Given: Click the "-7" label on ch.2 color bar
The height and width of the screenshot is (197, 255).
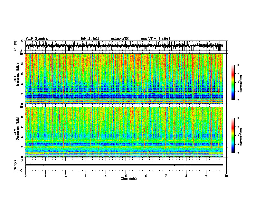Looking at the screenshot, I should point(238,153).
